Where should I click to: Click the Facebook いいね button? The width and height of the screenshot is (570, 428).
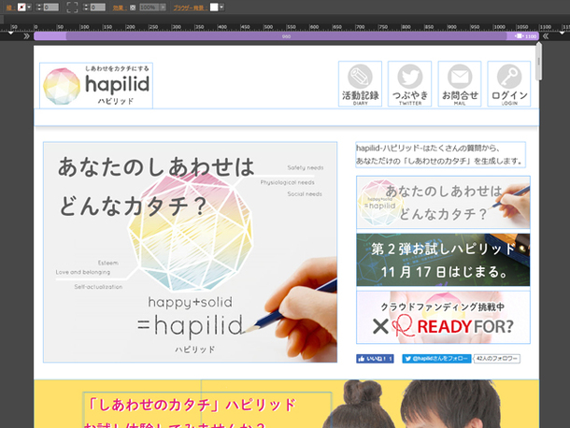375,358
